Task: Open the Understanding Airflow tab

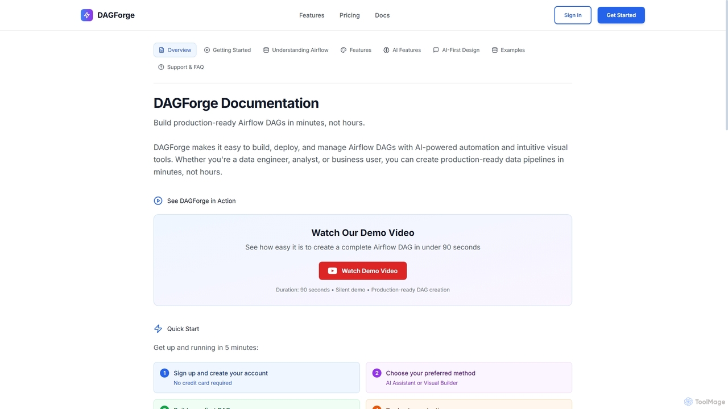Action: click(x=296, y=50)
